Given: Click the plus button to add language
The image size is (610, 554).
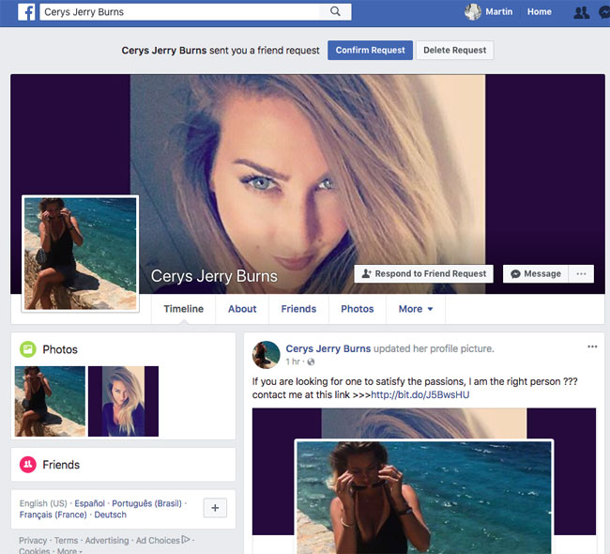Looking at the screenshot, I should (215, 508).
